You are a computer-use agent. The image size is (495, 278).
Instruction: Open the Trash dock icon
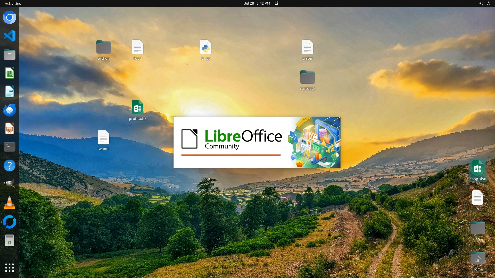[x=10, y=241]
